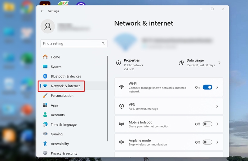Image resolution: width=248 pixels, height=161 pixels.
Task: Click the "Share your internet connection" text
Action: [149, 126]
